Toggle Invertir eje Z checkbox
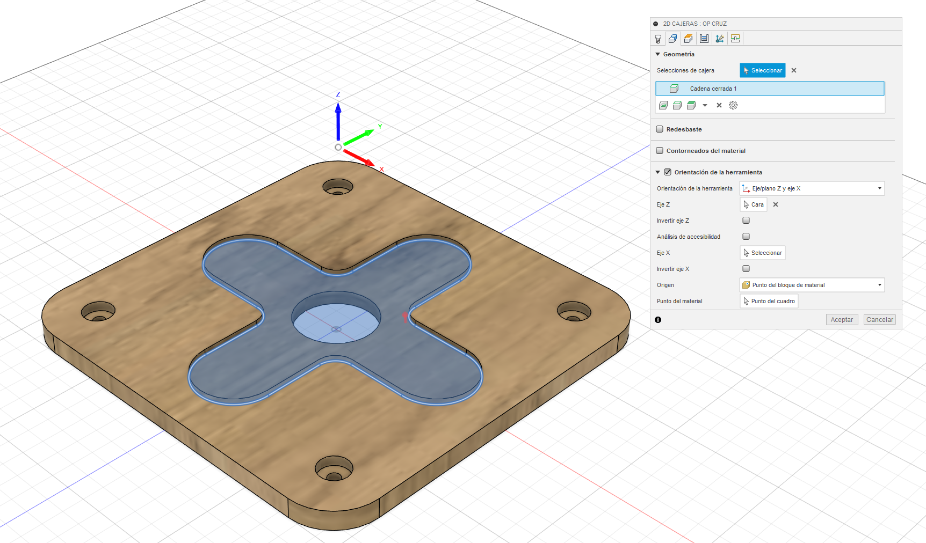Image resolution: width=926 pixels, height=543 pixels. [x=746, y=221]
